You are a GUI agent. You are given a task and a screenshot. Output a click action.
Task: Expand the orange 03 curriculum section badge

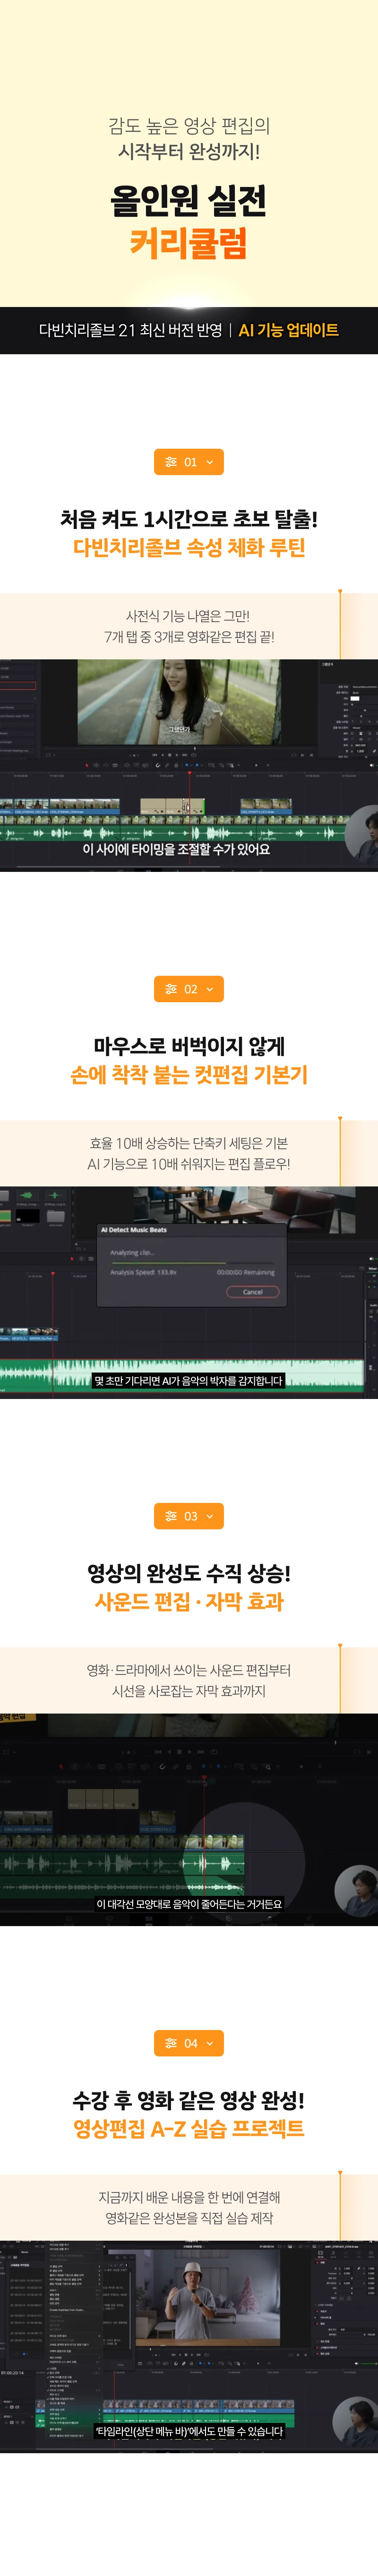click(189, 1516)
